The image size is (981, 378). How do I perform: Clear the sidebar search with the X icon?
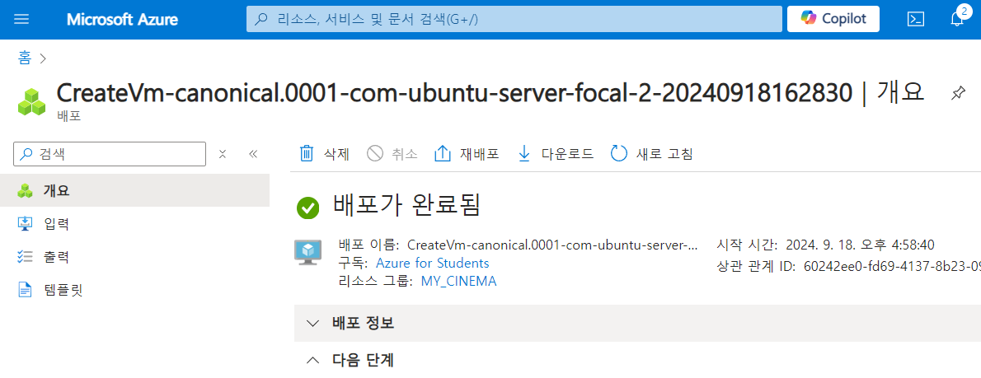pos(222,154)
